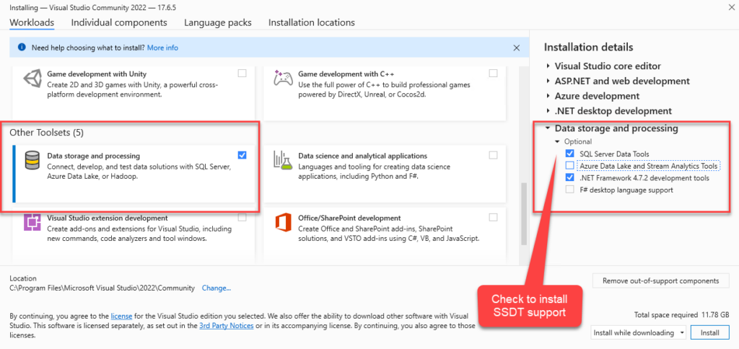
Task: Uncheck SQL Server Data Tools option
Action: 570,154
